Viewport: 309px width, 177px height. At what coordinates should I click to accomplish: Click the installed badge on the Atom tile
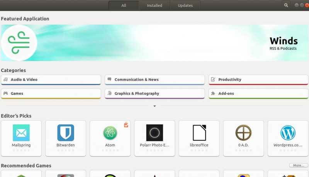pyautogui.click(x=126, y=125)
